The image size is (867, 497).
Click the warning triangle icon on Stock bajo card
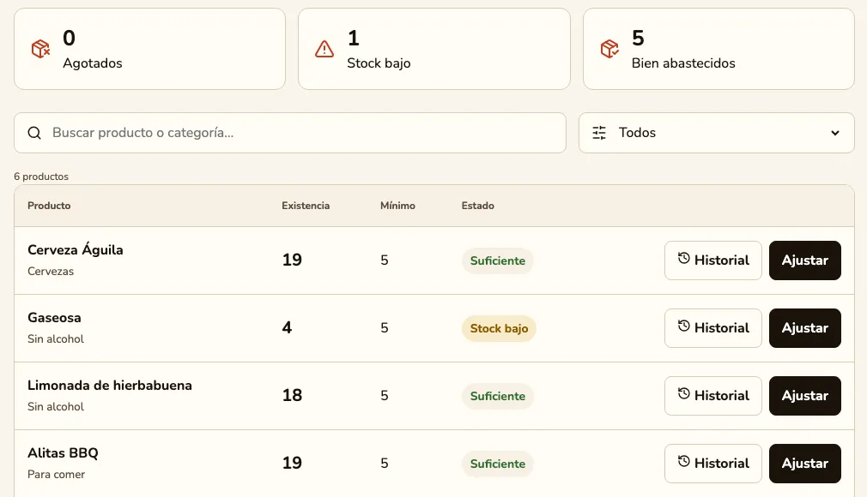(x=324, y=49)
